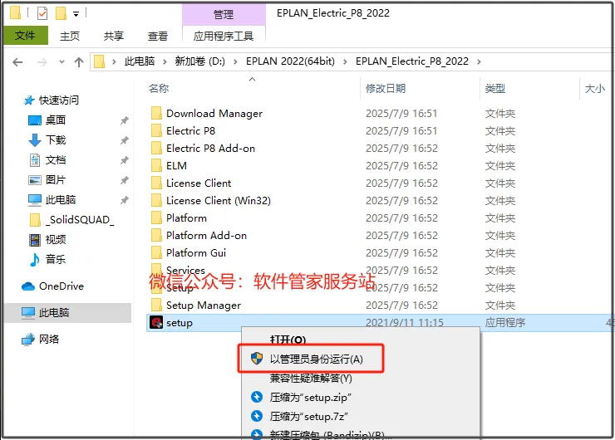The height and width of the screenshot is (440, 615).
Task: Click the pin icon beside 下载
Action: (125, 140)
